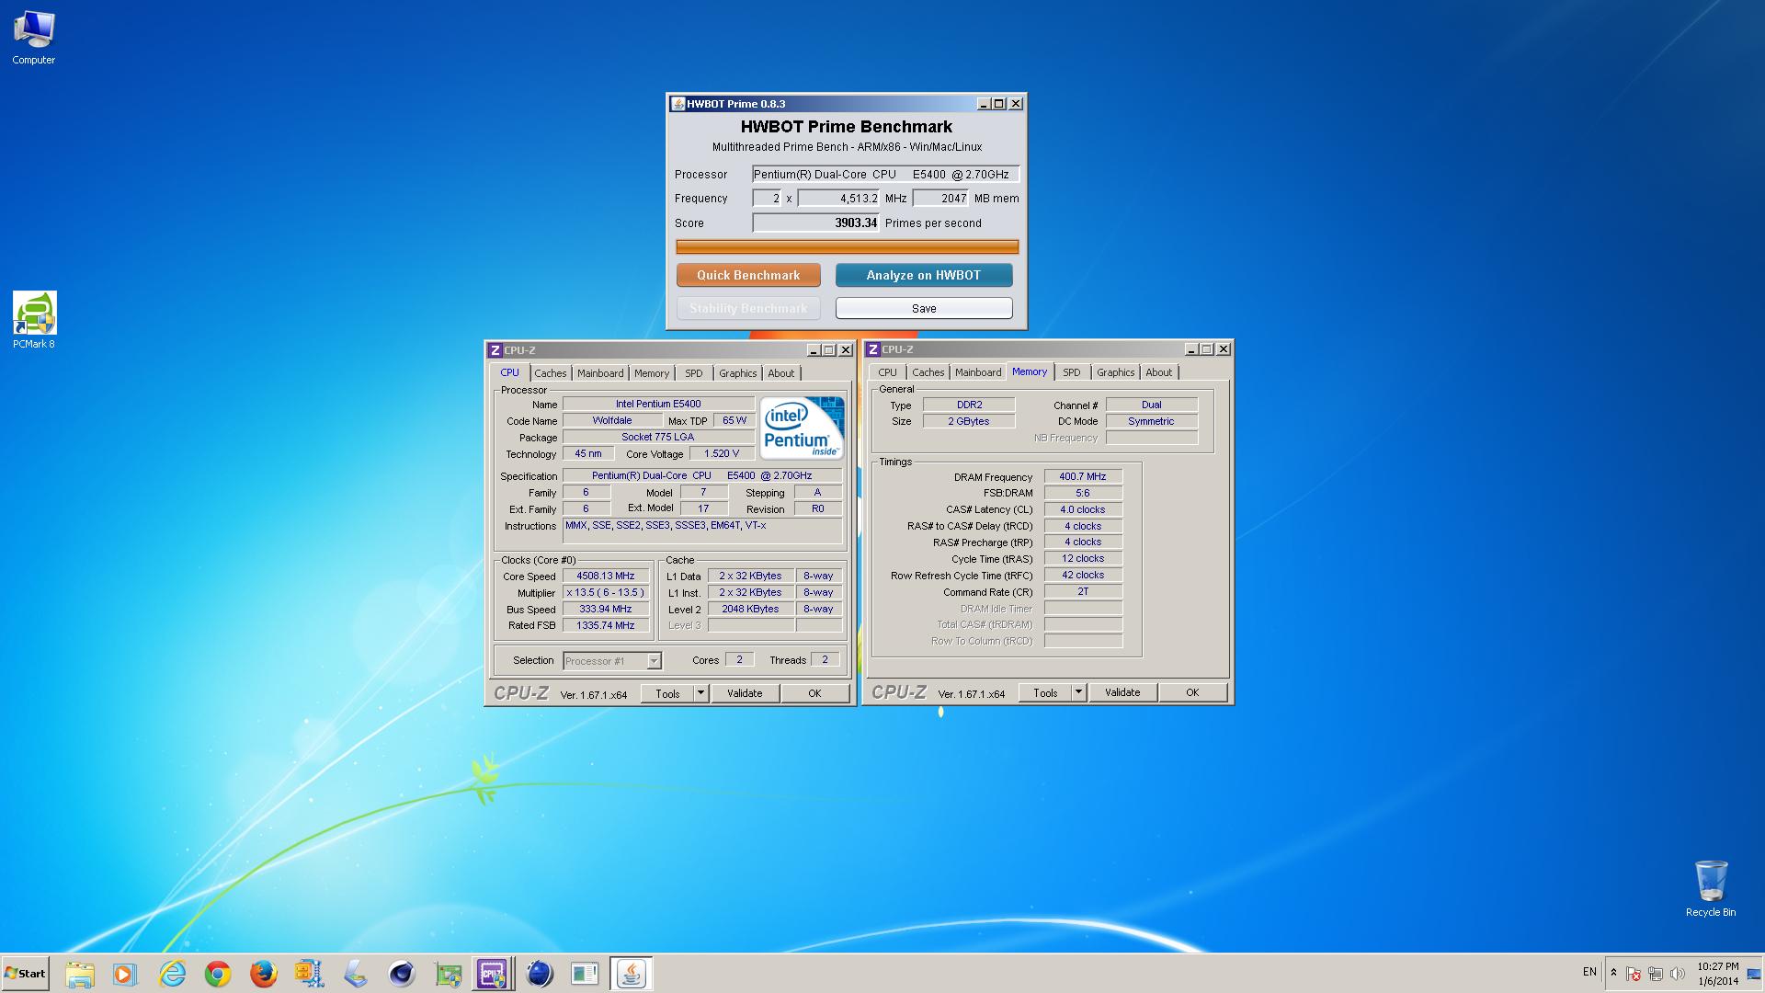Click the Multiplier value x 13.5
This screenshot has height=993, width=1765.
point(606,593)
